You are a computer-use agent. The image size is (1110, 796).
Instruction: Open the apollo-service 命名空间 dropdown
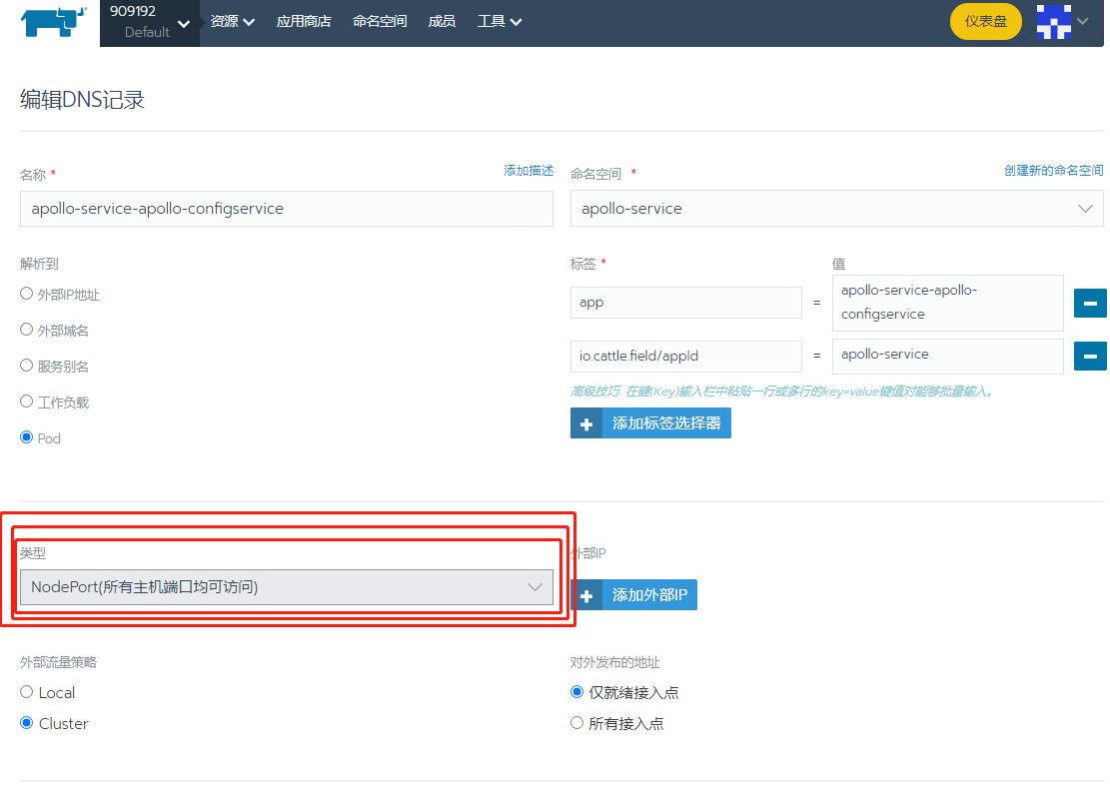pyautogui.click(x=836, y=209)
